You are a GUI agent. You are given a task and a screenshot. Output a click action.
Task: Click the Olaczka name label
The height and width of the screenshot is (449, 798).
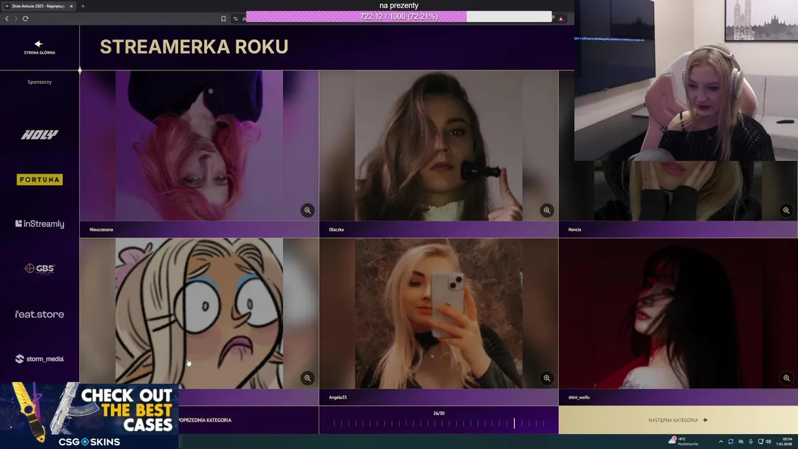click(336, 229)
